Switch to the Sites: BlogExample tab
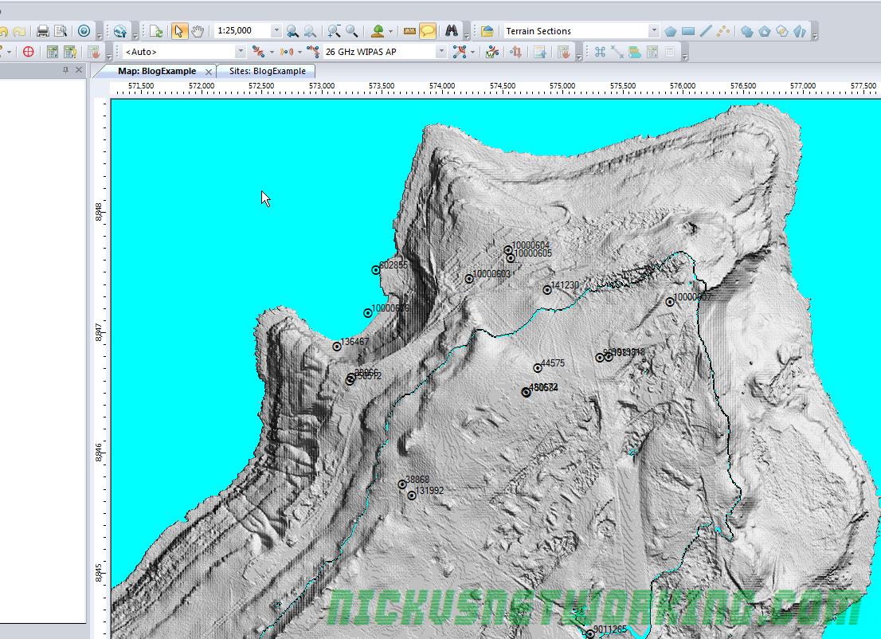The height and width of the screenshot is (639, 881). [267, 71]
